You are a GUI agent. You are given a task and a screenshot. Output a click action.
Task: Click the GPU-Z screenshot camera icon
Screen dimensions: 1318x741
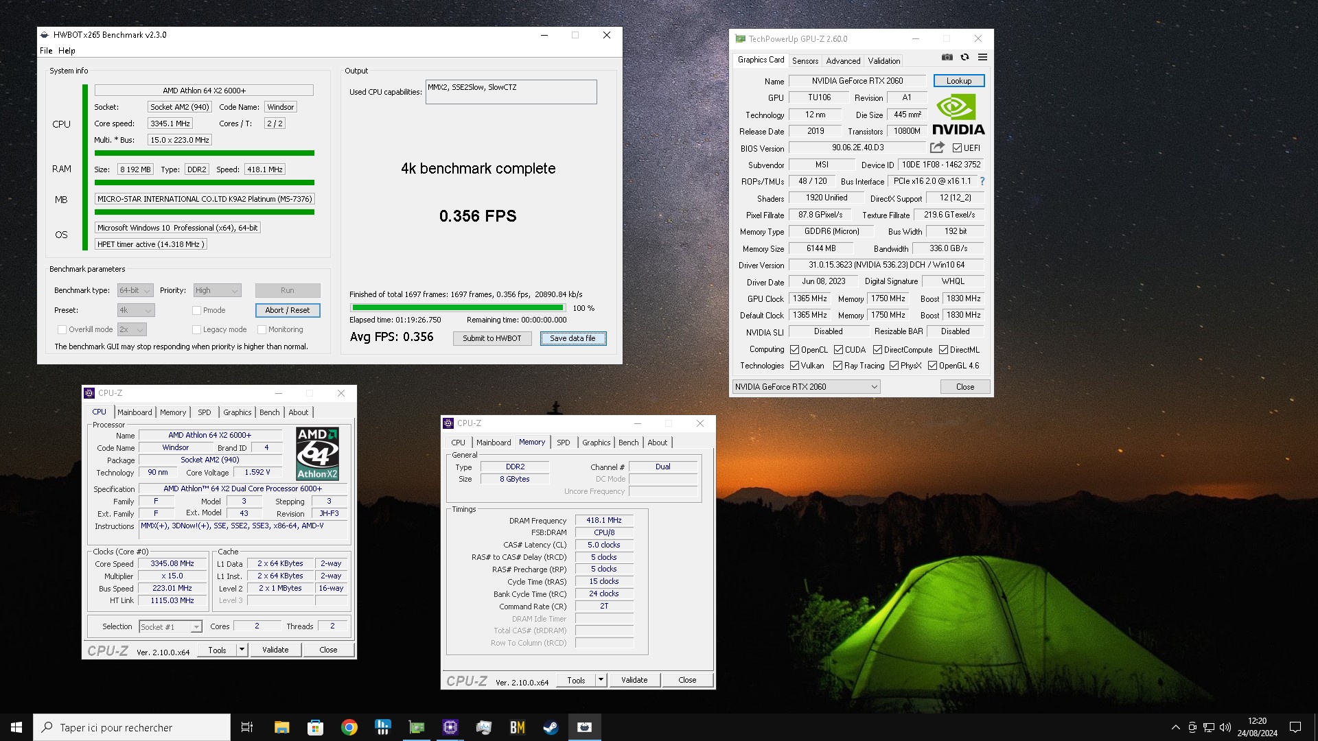point(947,58)
